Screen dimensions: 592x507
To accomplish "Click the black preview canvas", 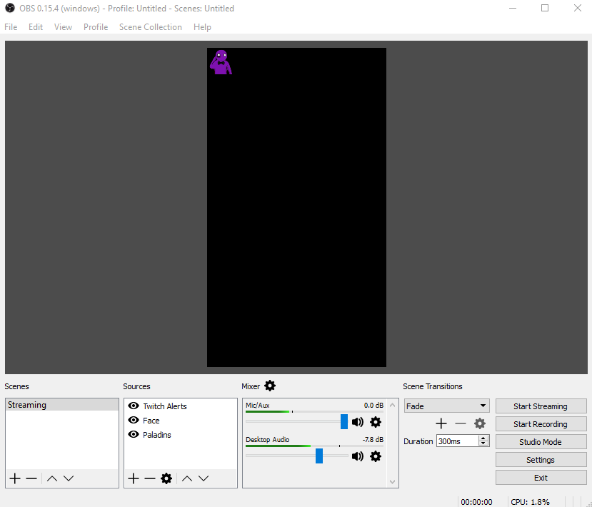I will [296, 207].
